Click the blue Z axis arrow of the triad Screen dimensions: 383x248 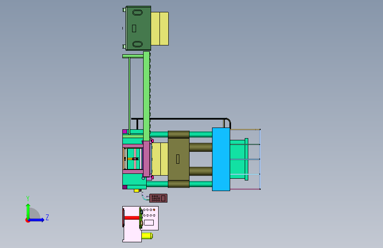[x=37, y=220]
